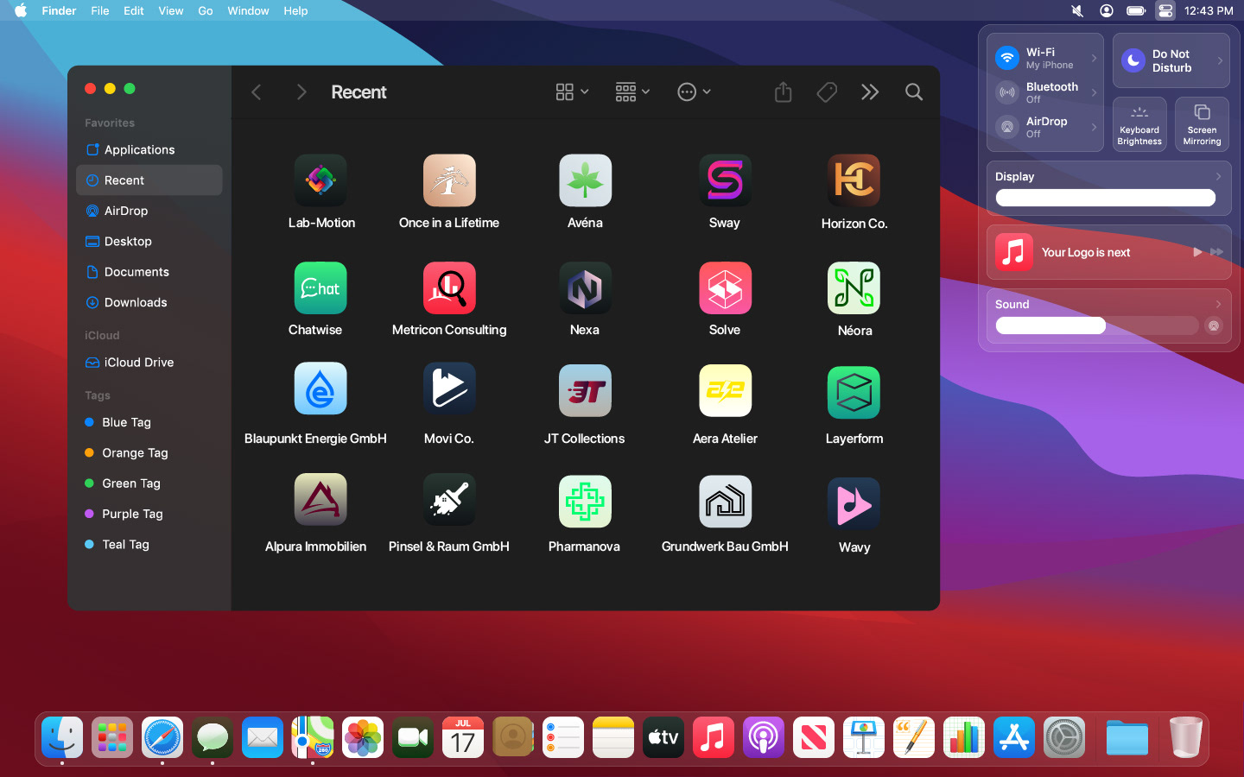Open the Blaupunkt Energie GmbH icon

pyautogui.click(x=321, y=389)
